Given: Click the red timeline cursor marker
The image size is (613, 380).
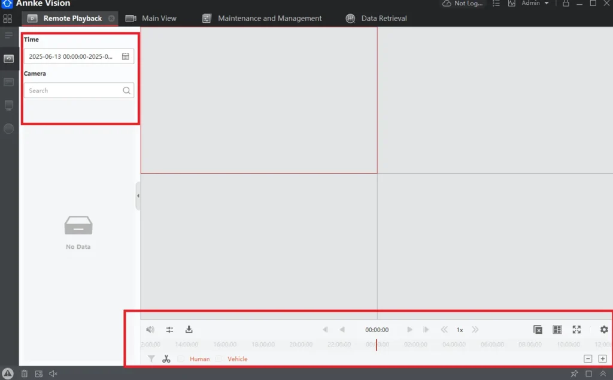Looking at the screenshot, I should pyautogui.click(x=377, y=345).
